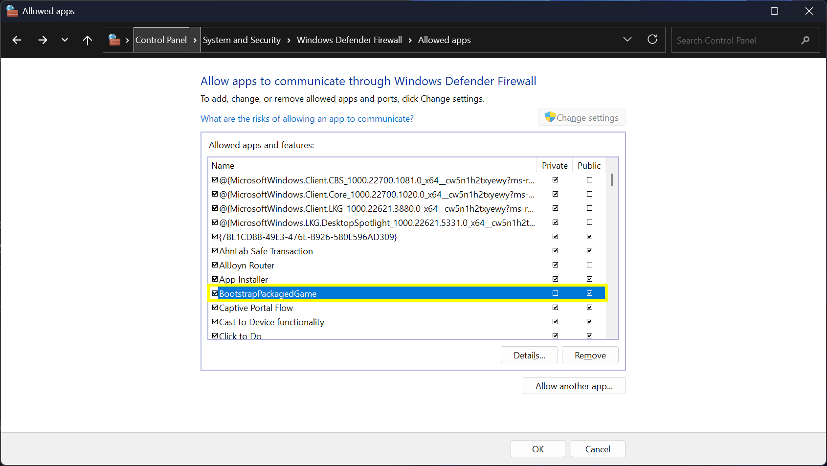
Task: Click the shield icon on Change settings
Action: pos(550,117)
